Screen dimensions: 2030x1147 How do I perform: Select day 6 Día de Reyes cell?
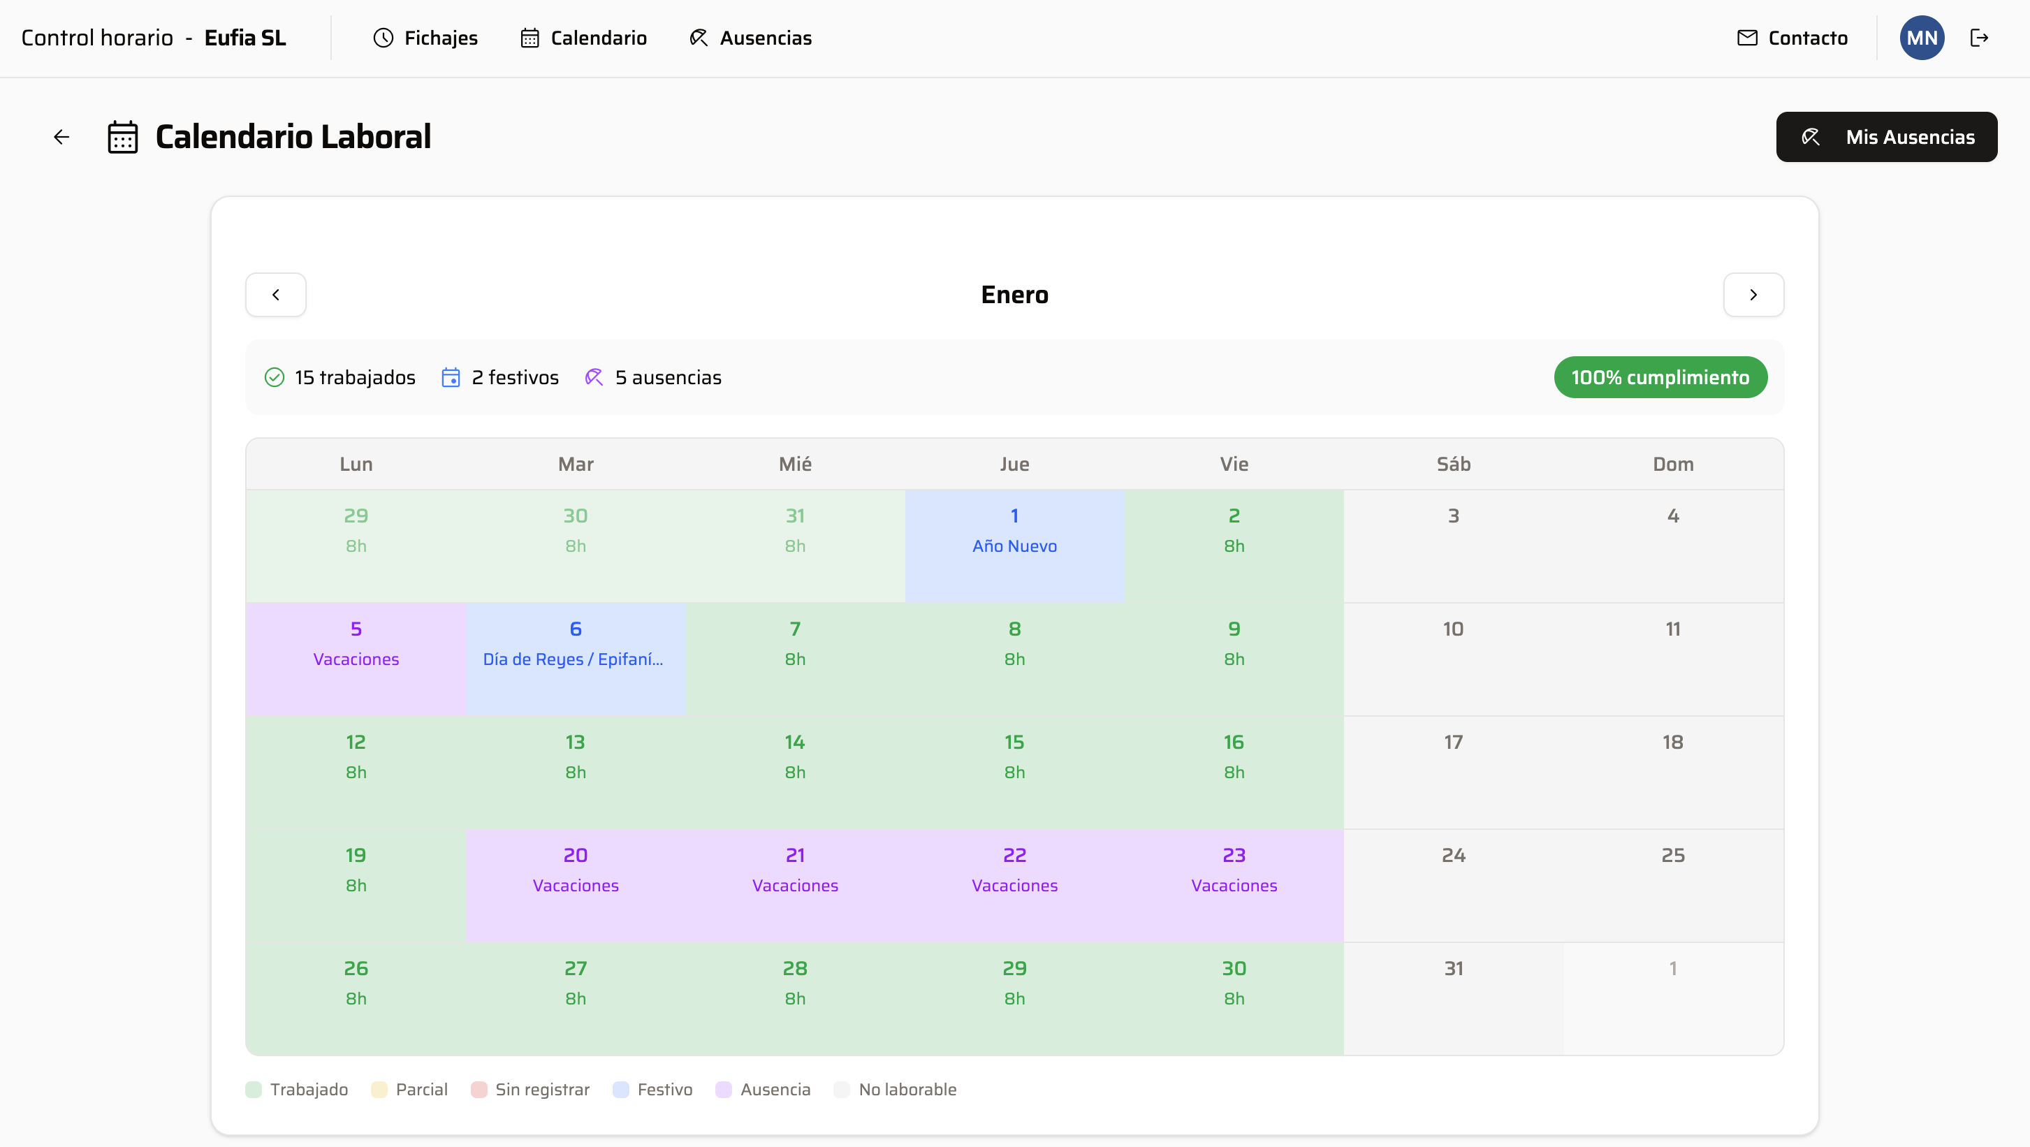click(576, 659)
